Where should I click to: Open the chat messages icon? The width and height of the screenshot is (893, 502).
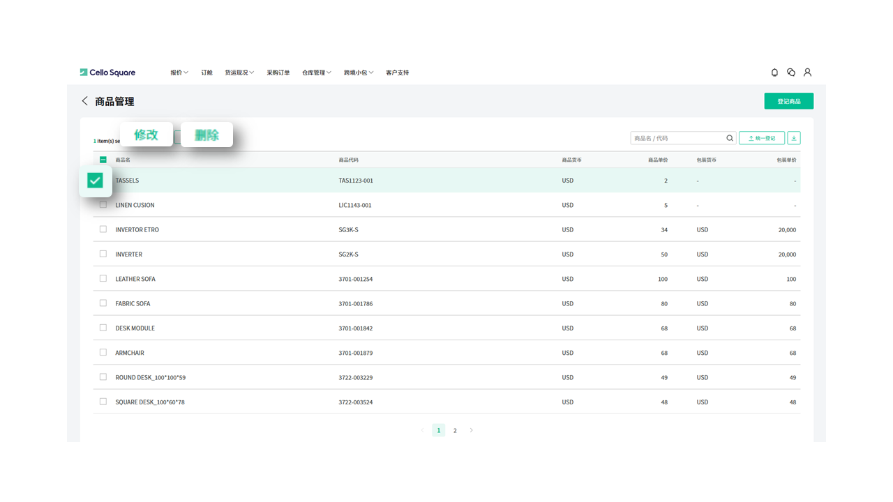point(791,73)
